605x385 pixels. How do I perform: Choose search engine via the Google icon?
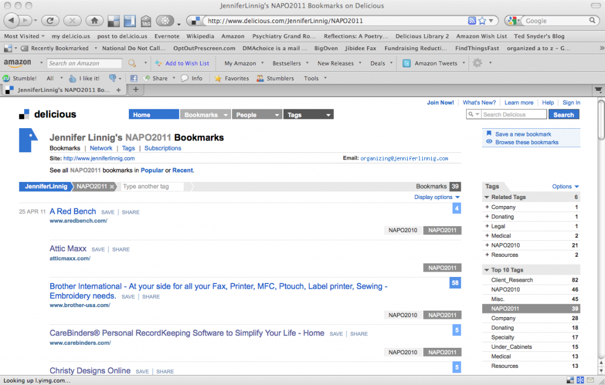pos(512,21)
